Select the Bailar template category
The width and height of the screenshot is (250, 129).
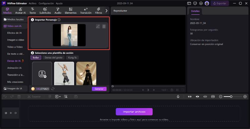point(36,57)
